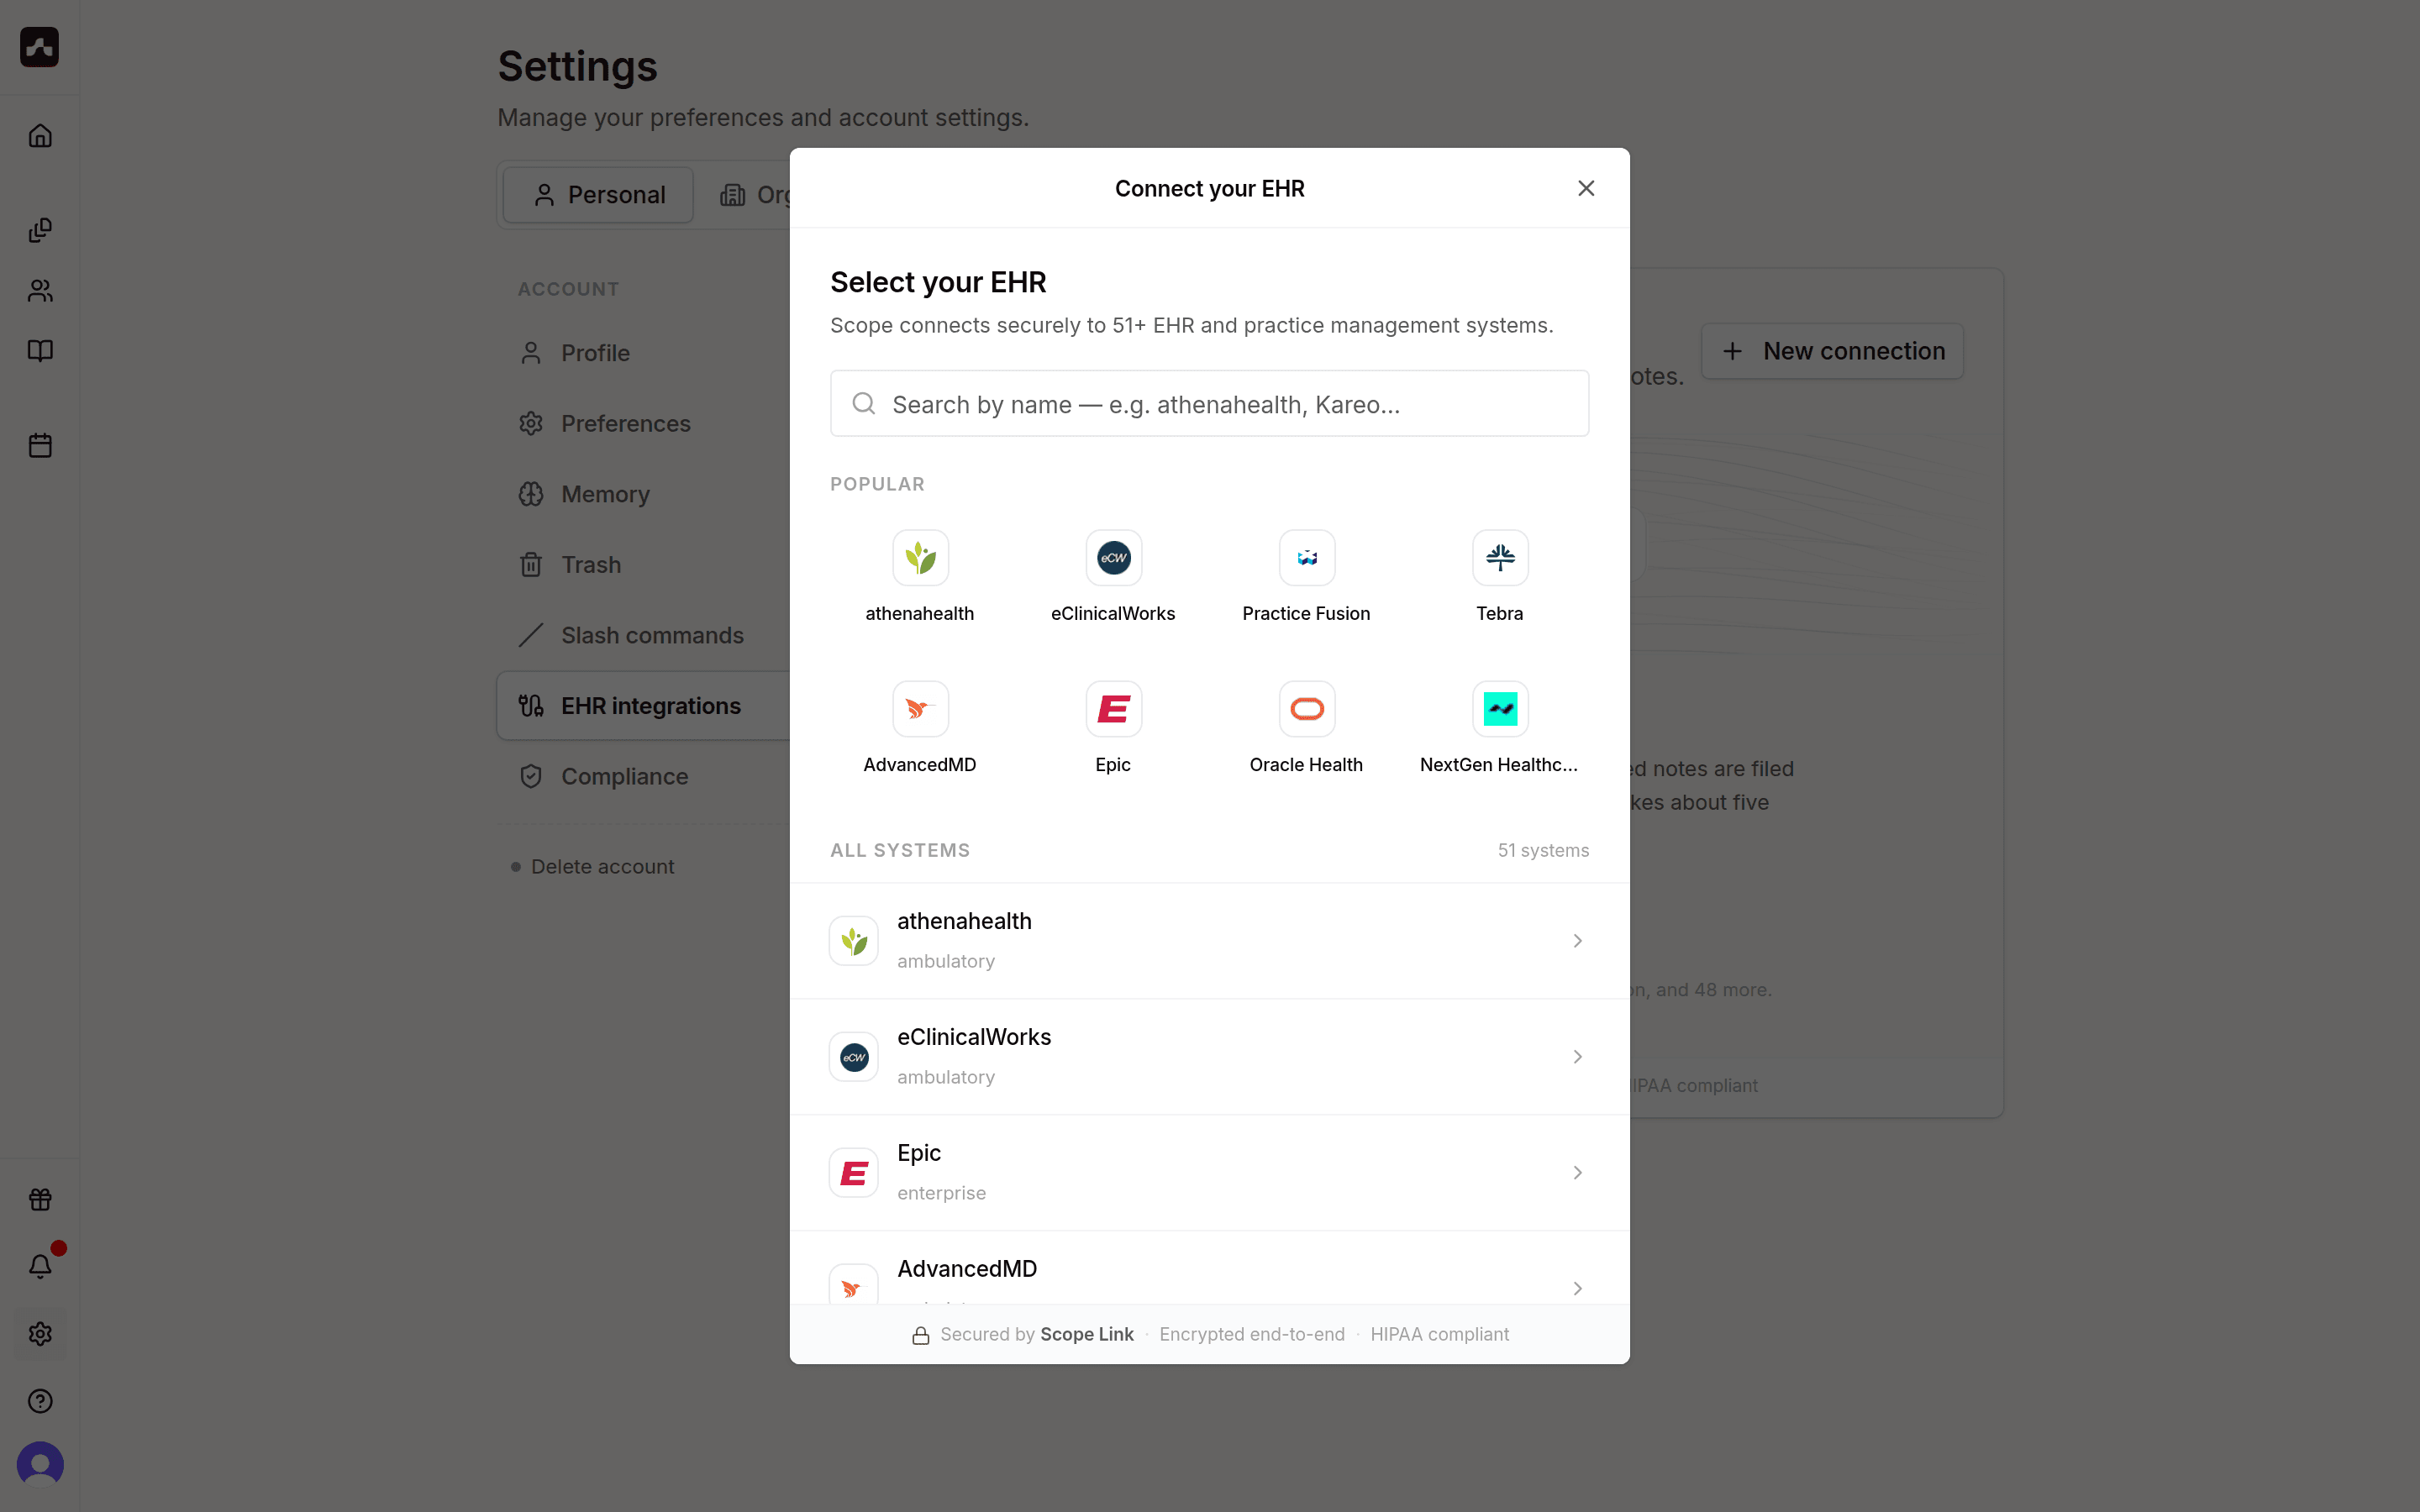
Task: Click the lock icon in dialog footer
Action: (920, 1335)
